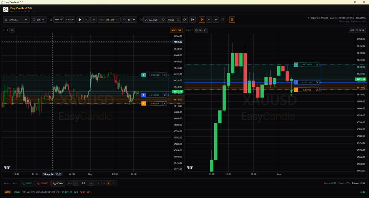
Task: Select the R:R preset 3
Action: point(113,183)
